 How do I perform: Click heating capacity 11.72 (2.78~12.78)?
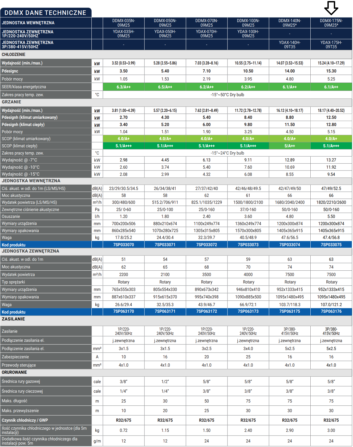pos(248,111)
